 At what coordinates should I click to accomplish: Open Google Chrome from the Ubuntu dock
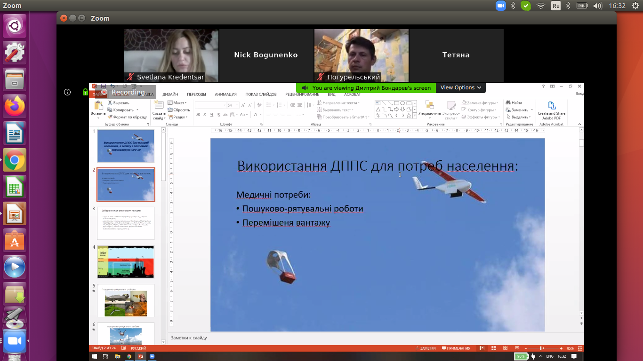coord(15,160)
